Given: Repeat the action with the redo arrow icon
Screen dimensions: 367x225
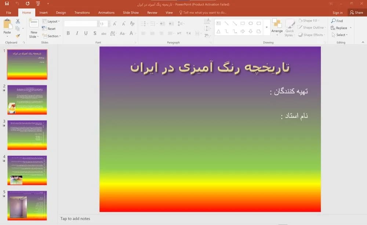Looking at the screenshot, I should (x=28, y=4).
